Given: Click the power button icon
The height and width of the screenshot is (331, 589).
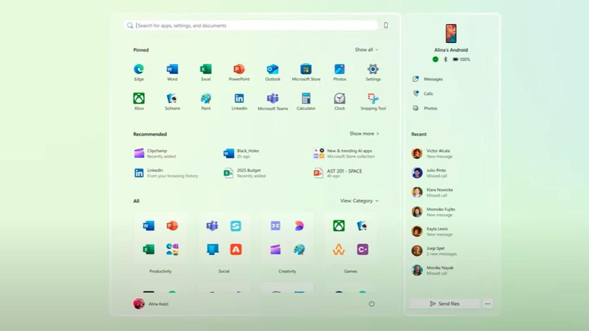Looking at the screenshot, I should (372, 304).
